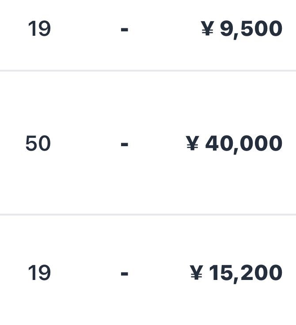Click empty space between 50 and its dash
The width and height of the screenshot is (296, 325).
[86, 144]
